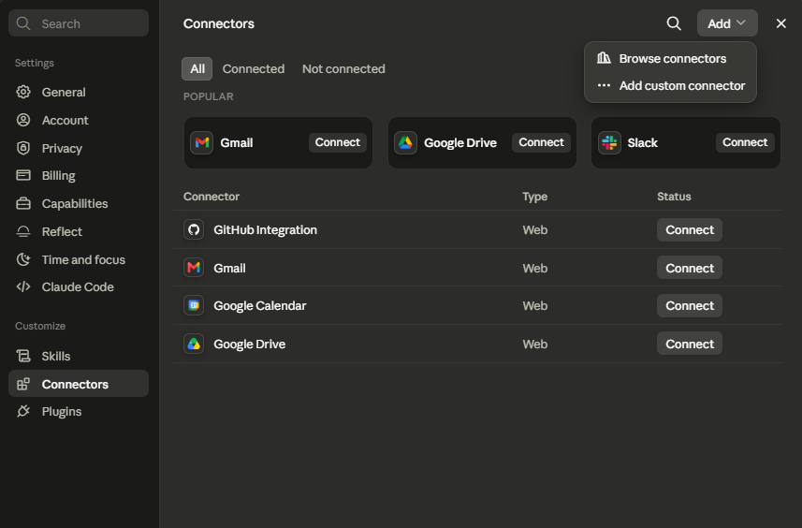Go to Capabilities settings

click(x=79, y=204)
